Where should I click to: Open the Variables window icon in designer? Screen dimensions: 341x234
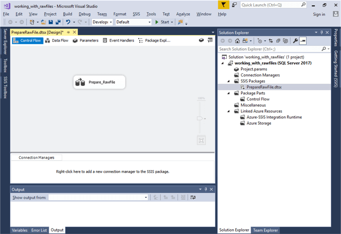[x=210, y=40]
